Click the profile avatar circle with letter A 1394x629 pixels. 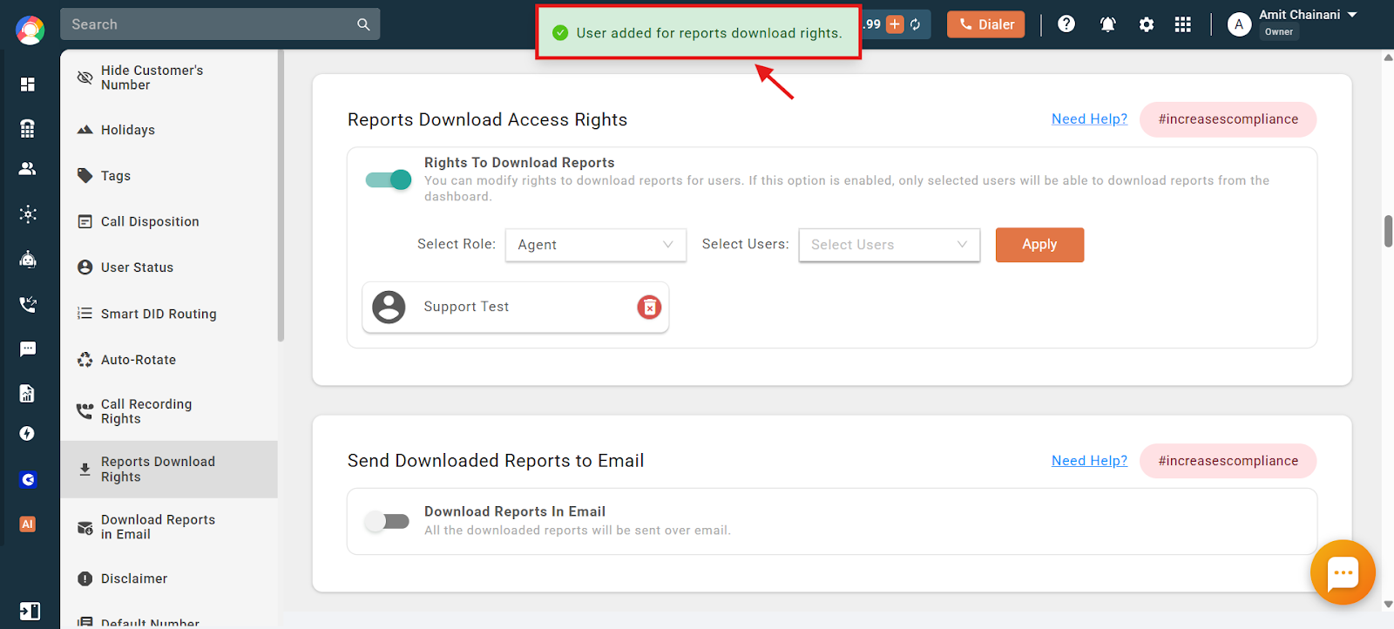click(1239, 24)
